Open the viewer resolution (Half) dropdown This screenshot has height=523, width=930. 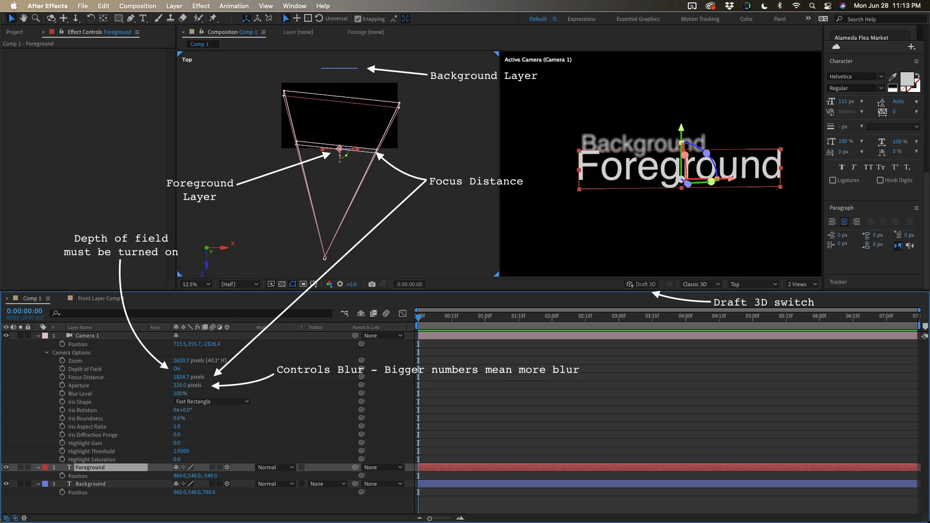pyautogui.click(x=239, y=284)
